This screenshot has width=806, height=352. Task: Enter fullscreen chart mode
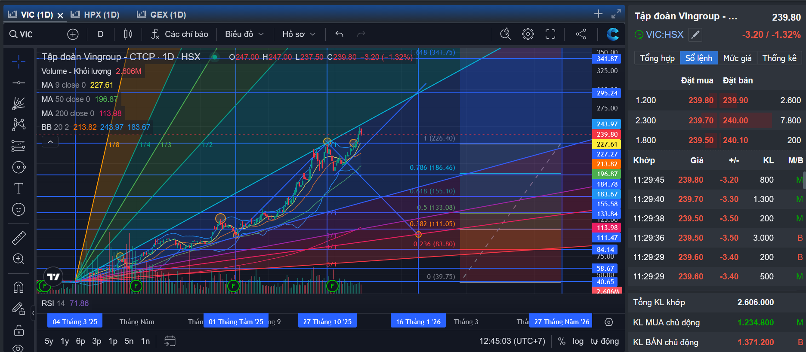pos(550,34)
